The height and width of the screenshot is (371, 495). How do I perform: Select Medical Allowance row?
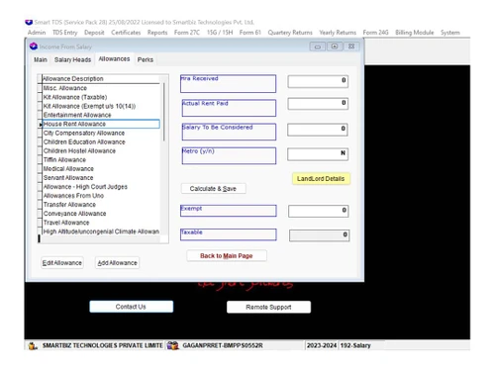click(101, 168)
